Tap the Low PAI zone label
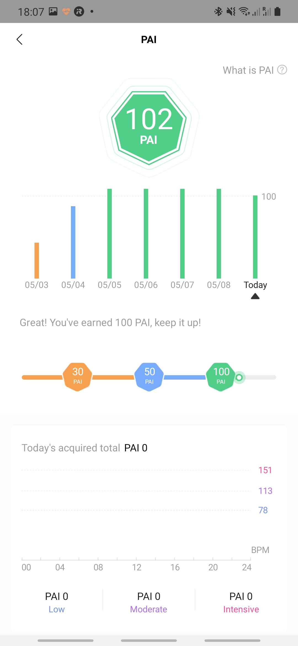Image resolution: width=298 pixels, height=646 pixels. point(57,609)
